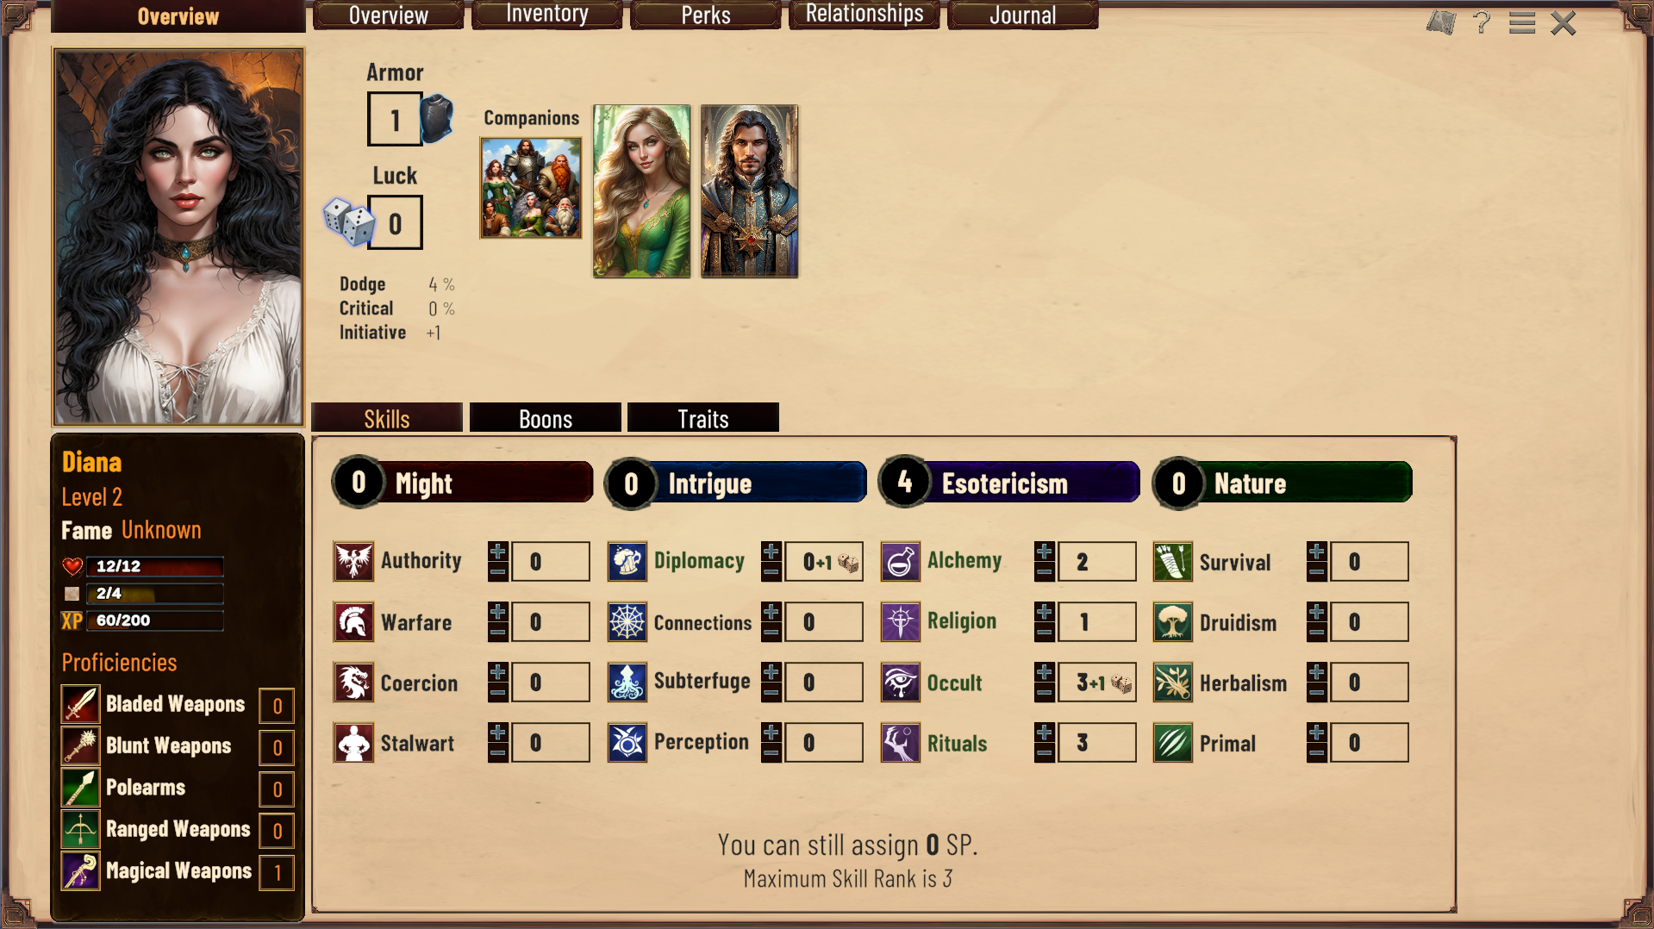Click the Magical Weapons proficiency icon

click(80, 871)
